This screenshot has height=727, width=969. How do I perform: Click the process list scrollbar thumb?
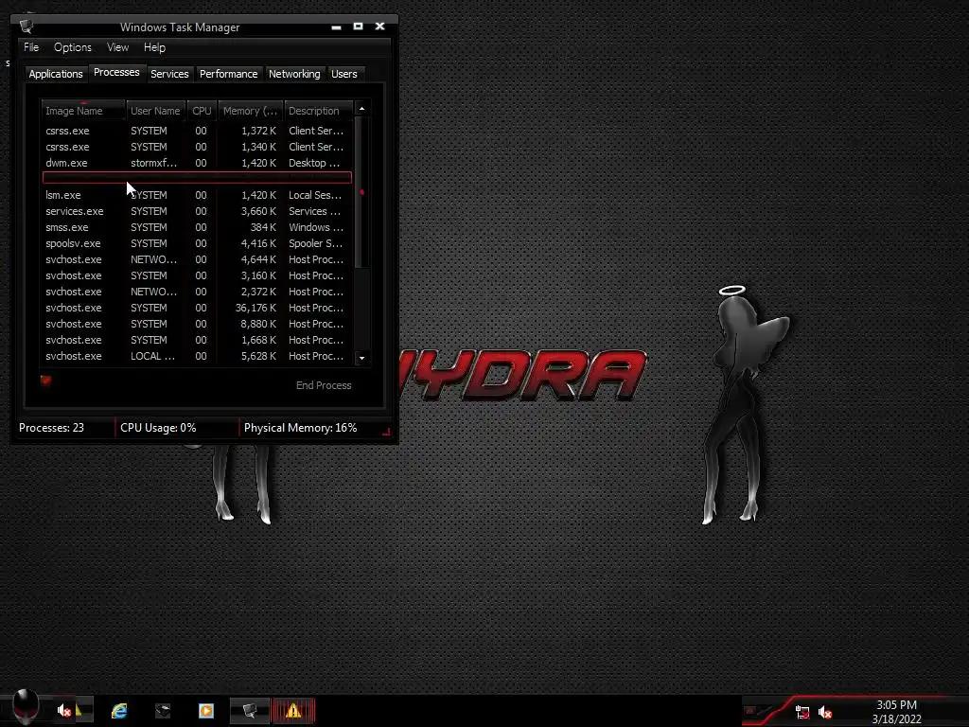362,191
